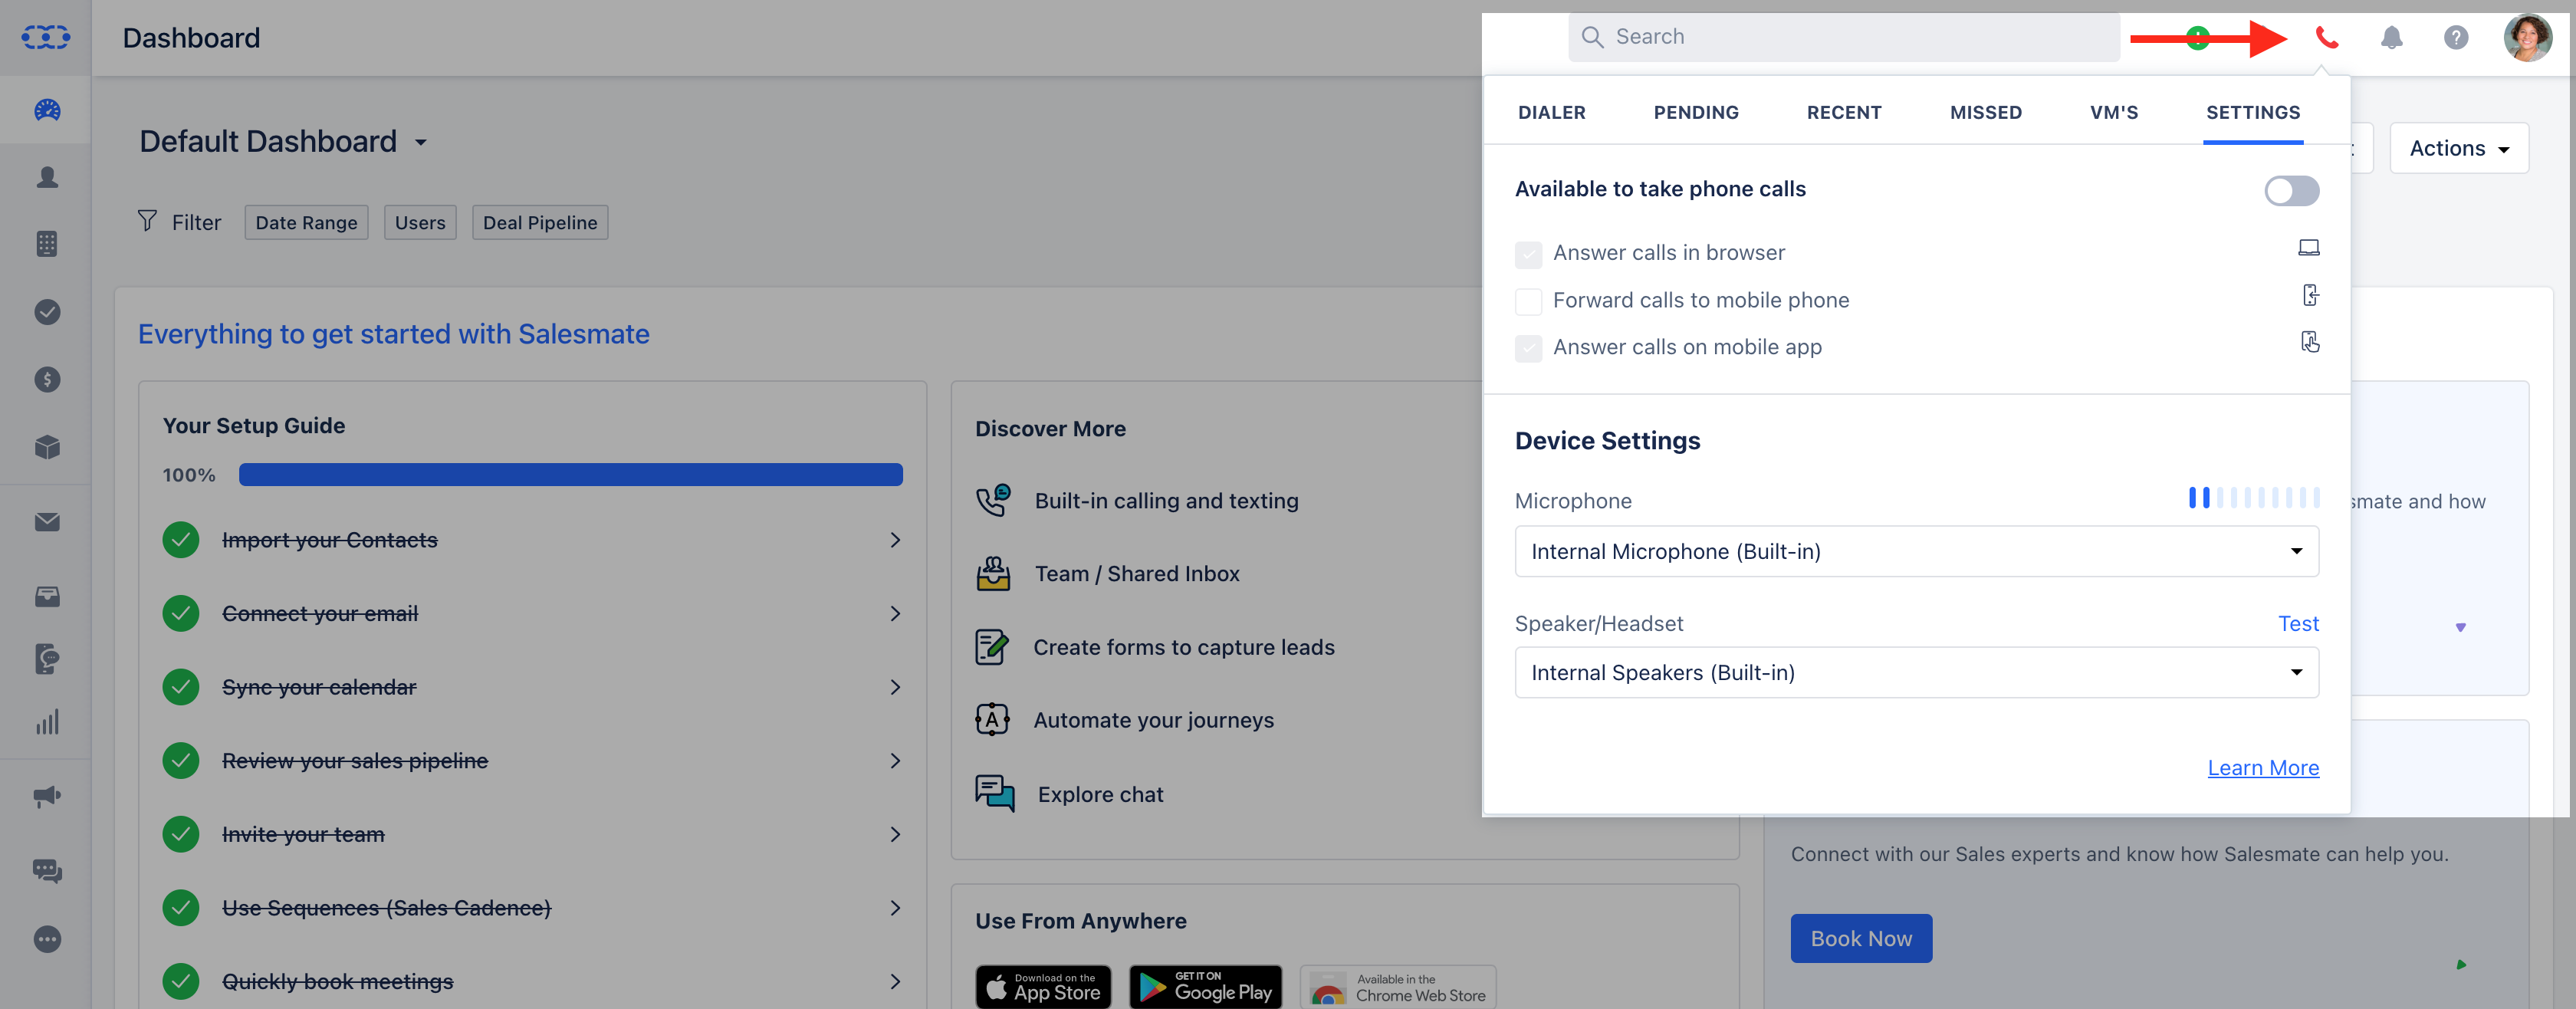This screenshot has width=2576, height=1009.
Task: Click the Invite your team green checkmark
Action: click(181, 834)
